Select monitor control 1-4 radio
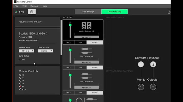 click(20, 78)
